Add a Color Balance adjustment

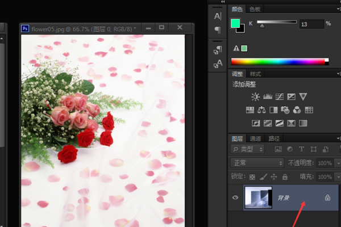coord(261,110)
